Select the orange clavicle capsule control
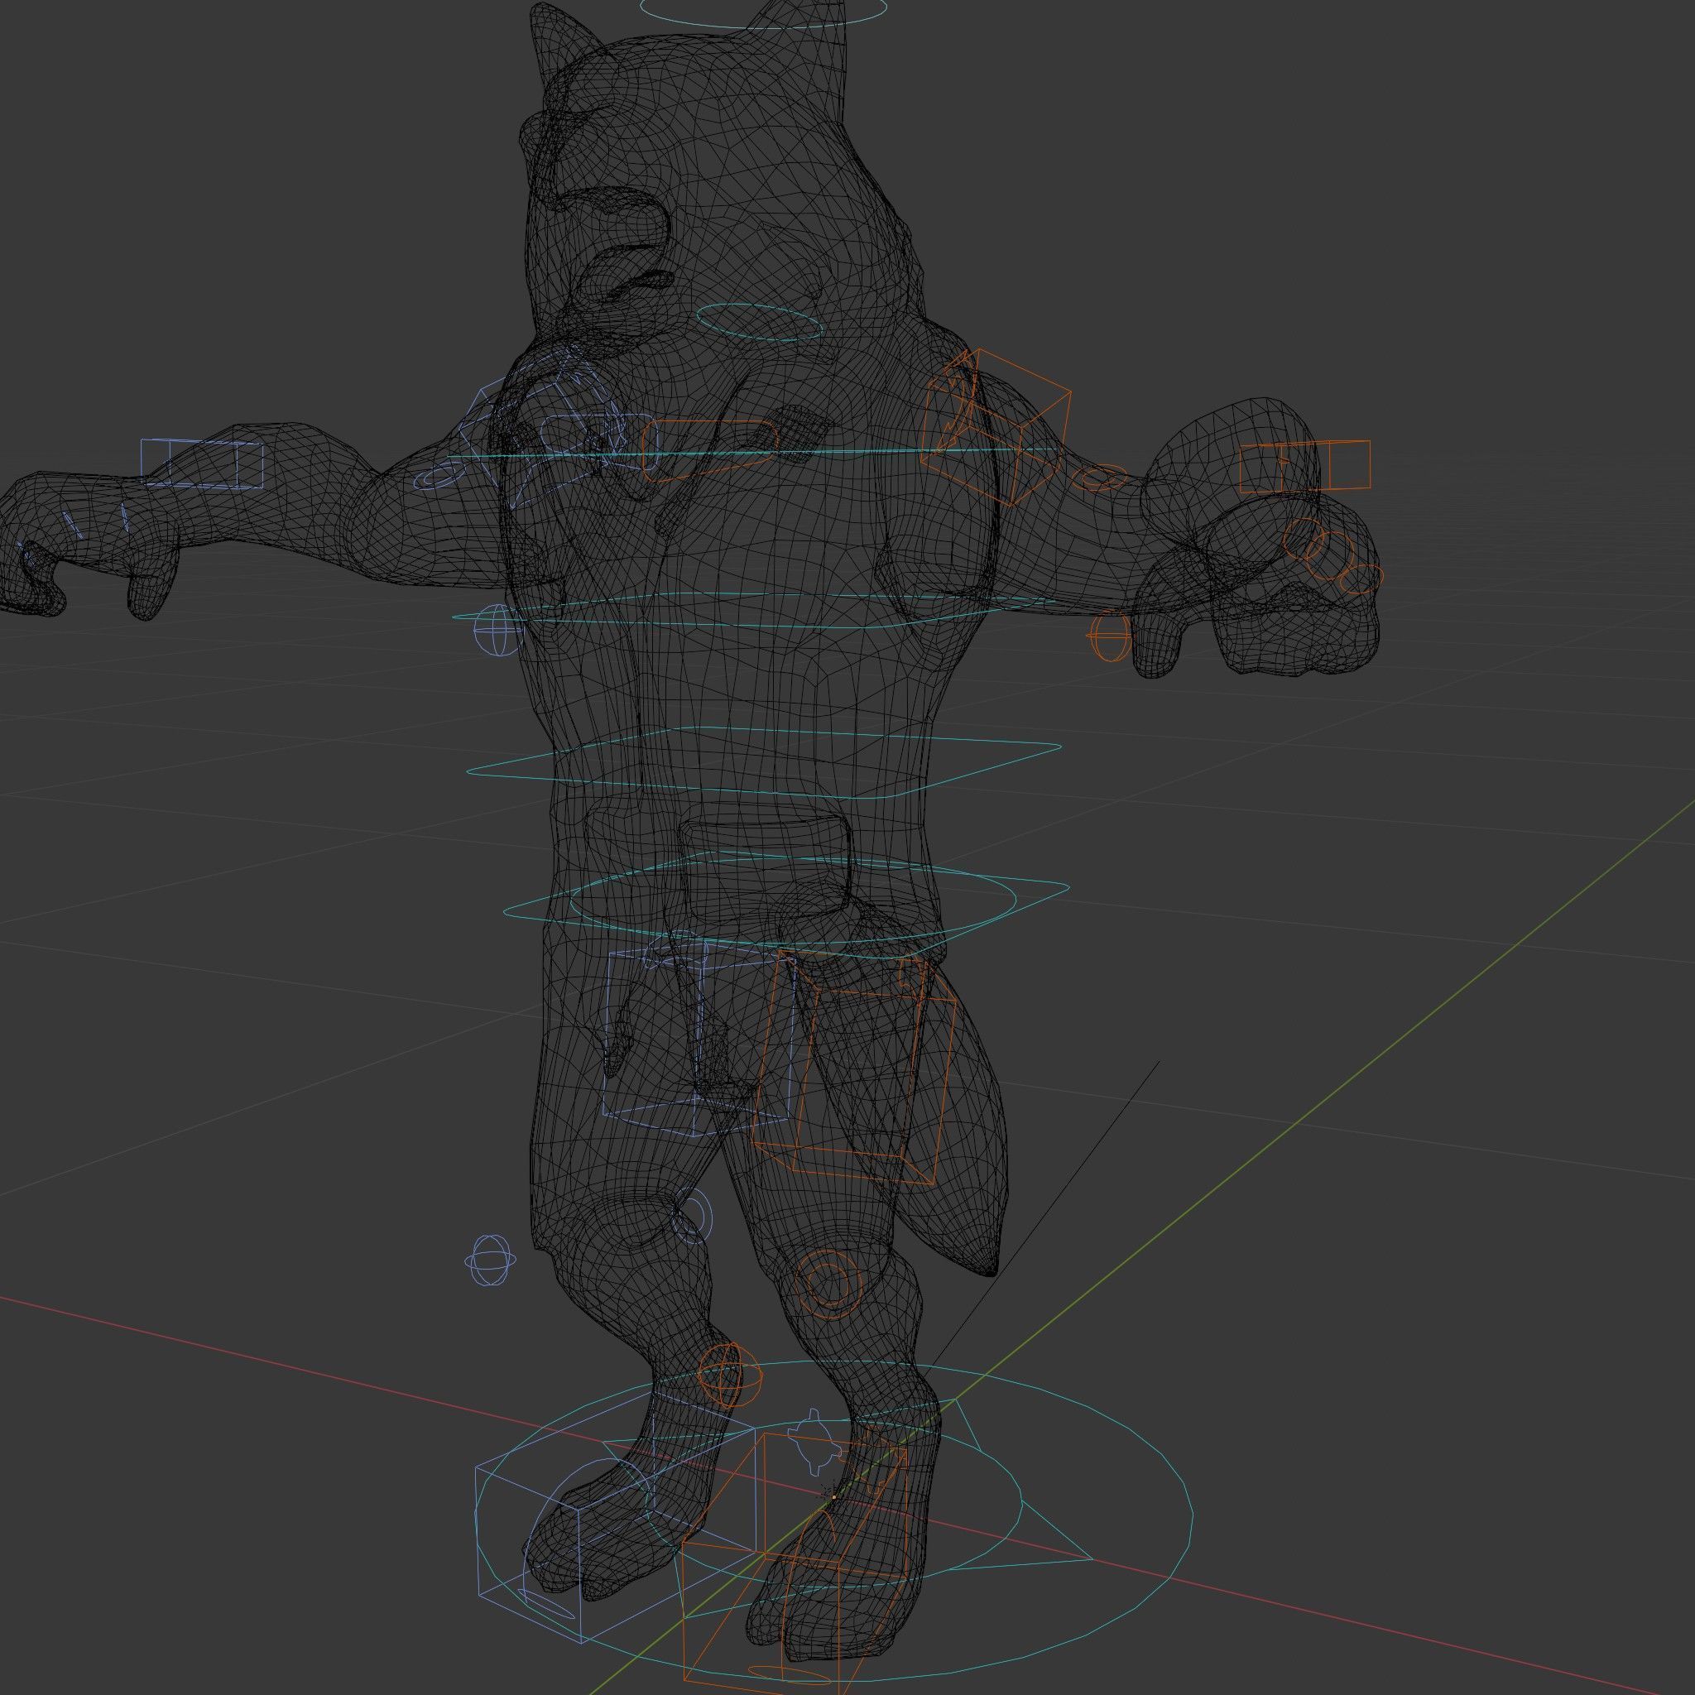This screenshot has height=1695, width=1695. click(711, 451)
